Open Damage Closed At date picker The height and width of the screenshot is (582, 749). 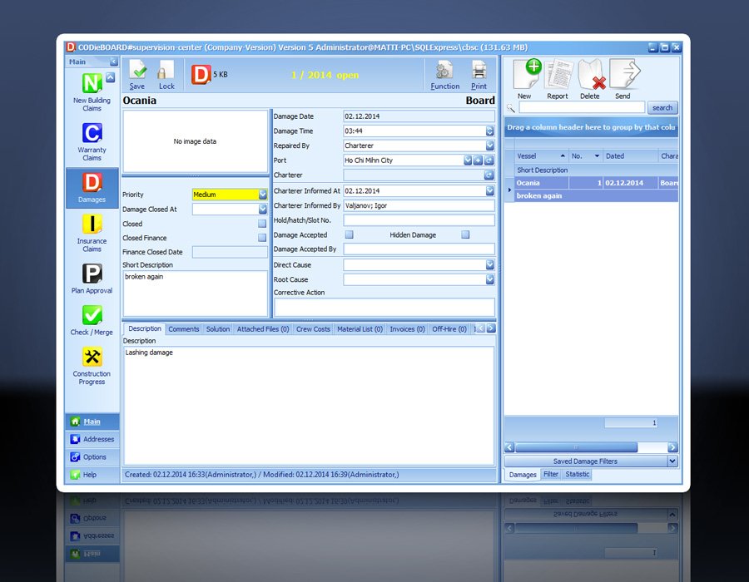pyautogui.click(x=263, y=209)
